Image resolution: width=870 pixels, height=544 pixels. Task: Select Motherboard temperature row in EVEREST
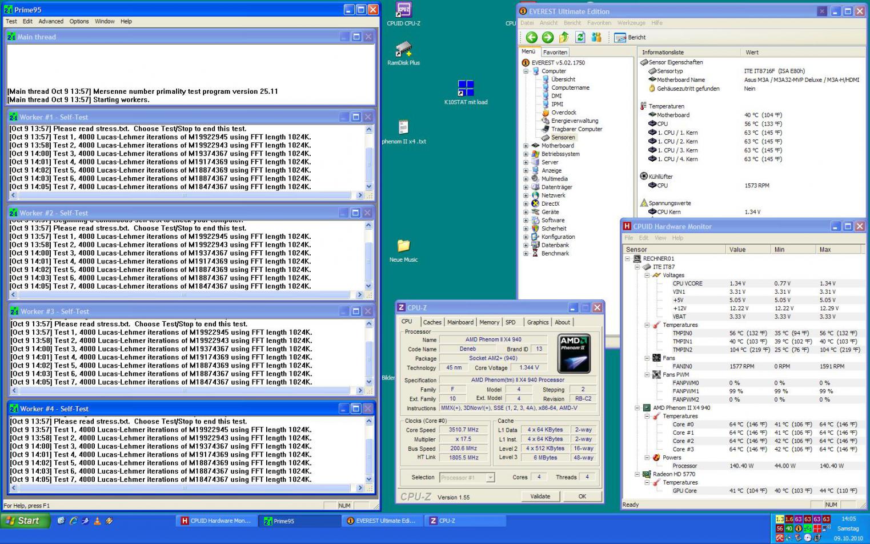(751, 115)
